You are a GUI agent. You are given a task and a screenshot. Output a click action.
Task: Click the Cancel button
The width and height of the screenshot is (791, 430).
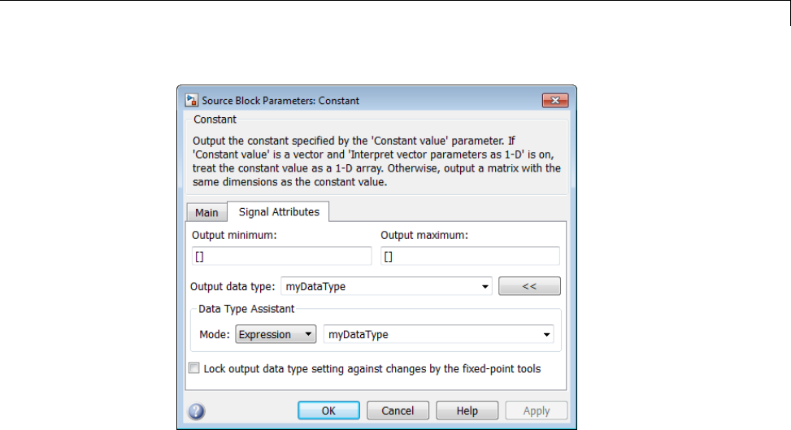(x=398, y=410)
